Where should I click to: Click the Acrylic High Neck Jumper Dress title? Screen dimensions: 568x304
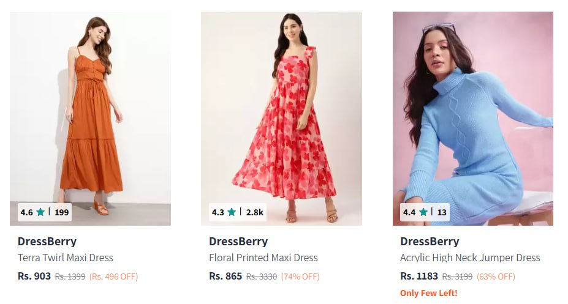click(470, 258)
